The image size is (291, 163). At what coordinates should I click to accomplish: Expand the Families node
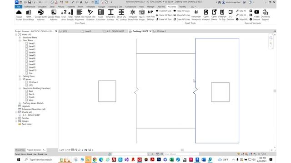(x=16, y=118)
